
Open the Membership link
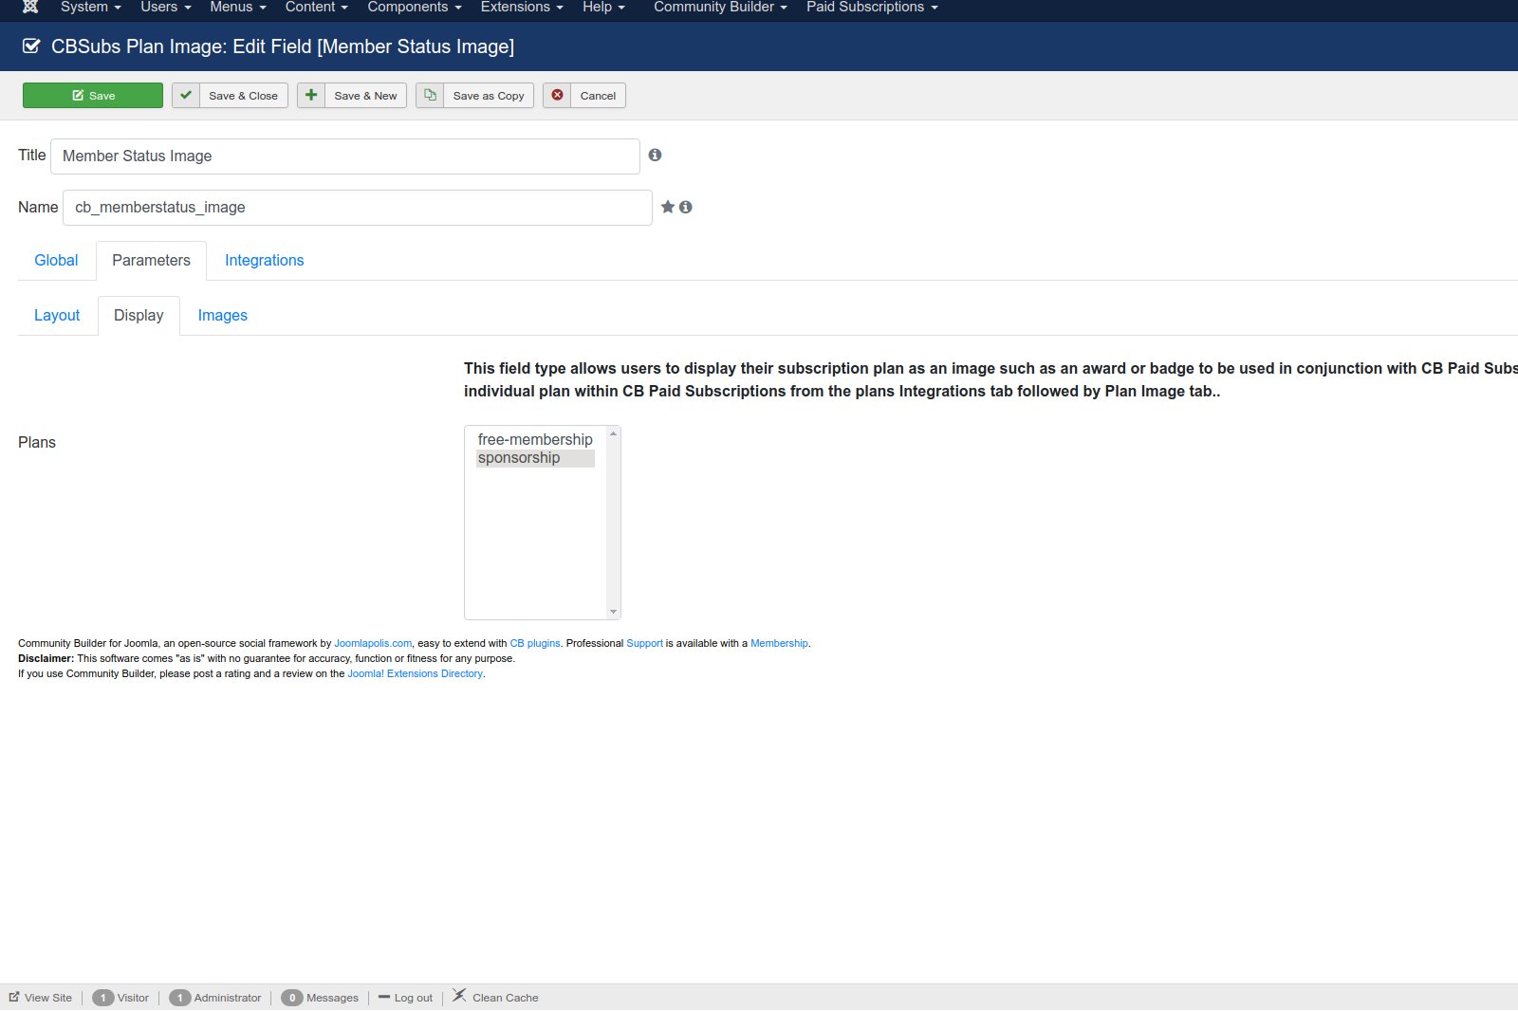(779, 643)
